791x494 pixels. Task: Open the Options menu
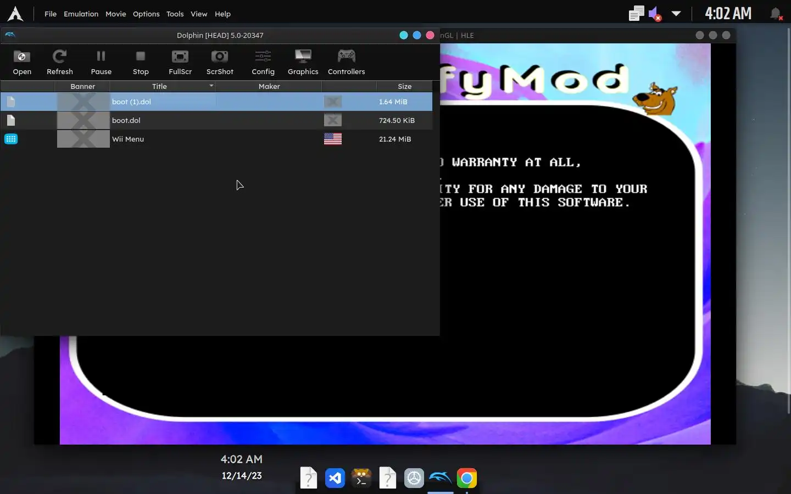146,14
